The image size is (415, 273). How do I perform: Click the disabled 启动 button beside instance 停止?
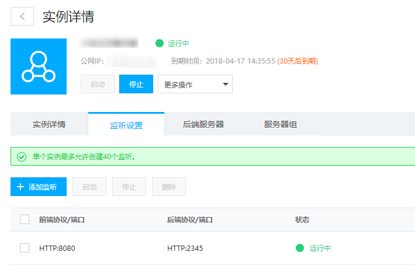click(98, 84)
